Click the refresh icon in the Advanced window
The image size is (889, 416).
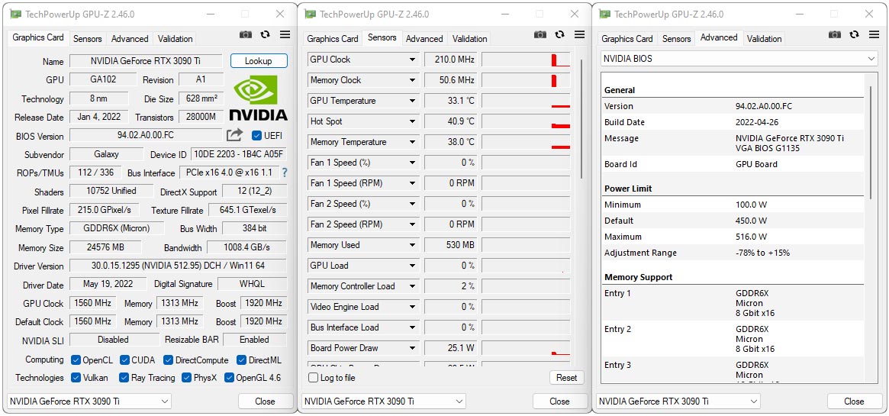click(x=855, y=34)
